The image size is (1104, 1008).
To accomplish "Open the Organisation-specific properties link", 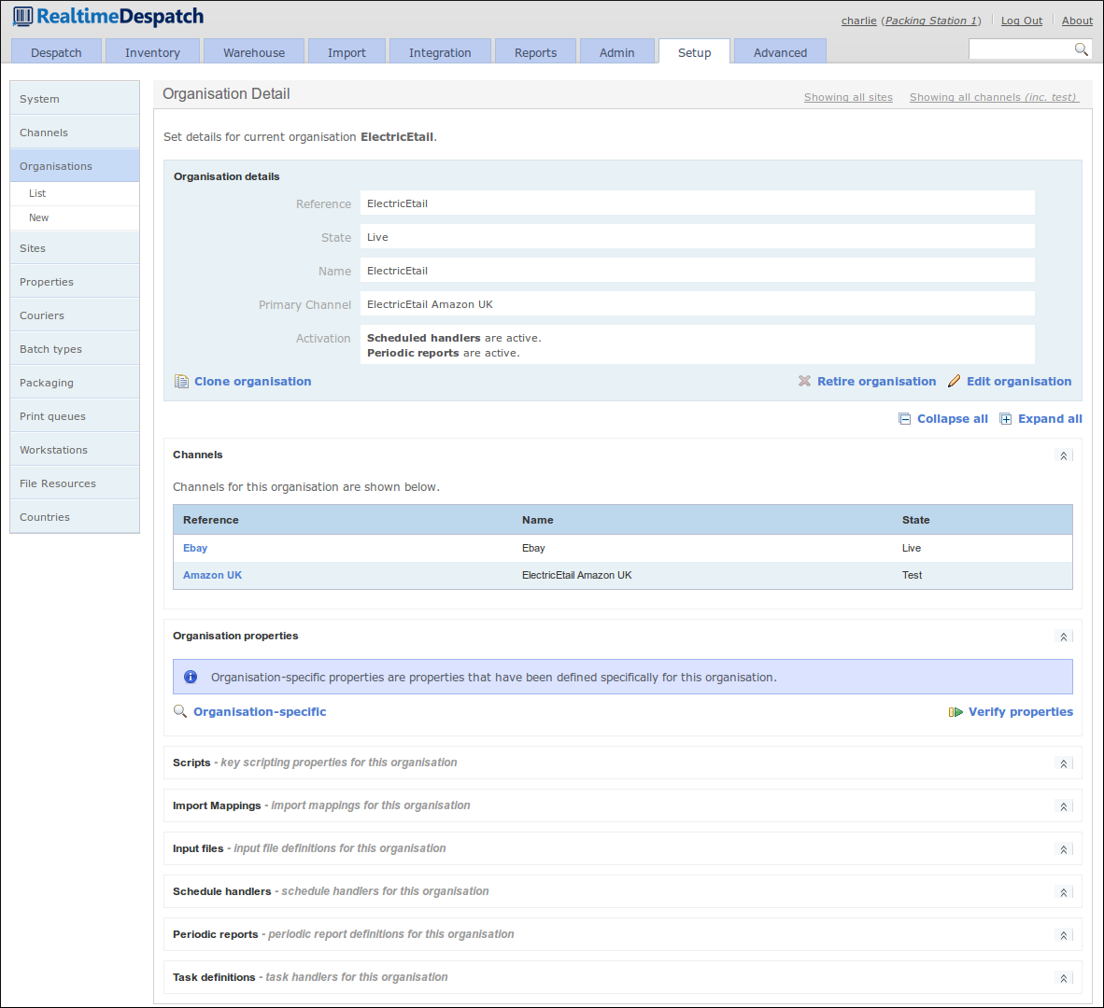I will pyautogui.click(x=260, y=712).
